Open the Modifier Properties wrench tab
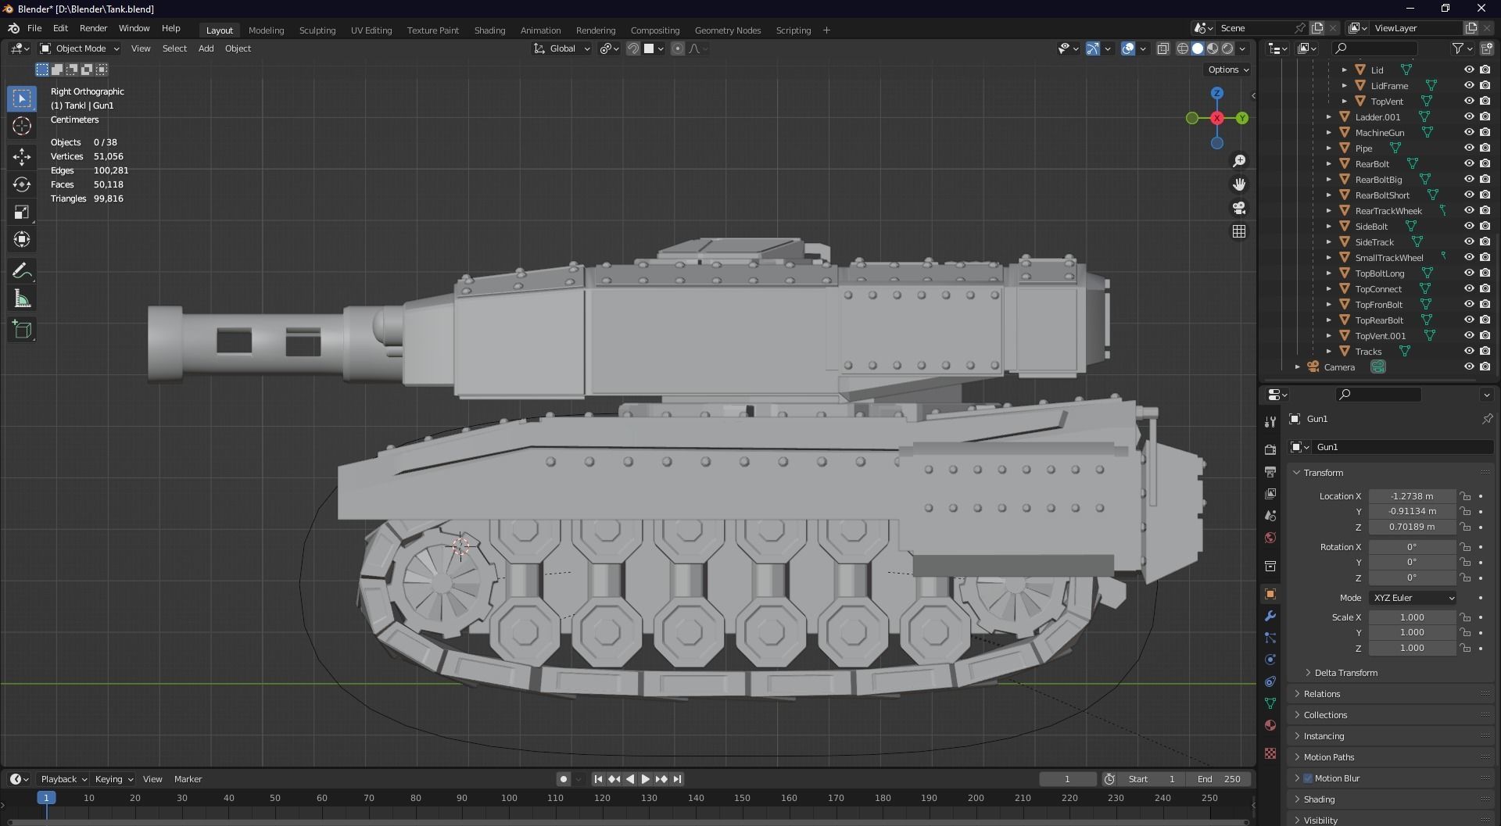The width and height of the screenshot is (1501, 826). click(x=1270, y=617)
